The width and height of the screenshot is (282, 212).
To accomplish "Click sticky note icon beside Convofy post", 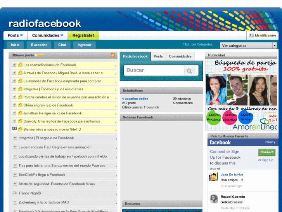I will pyautogui.click(x=20, y=121).
